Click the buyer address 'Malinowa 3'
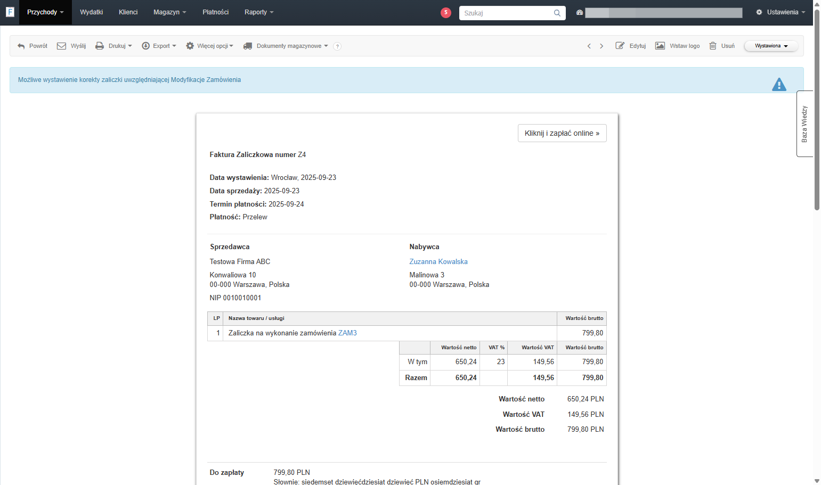This screenshot has width=821, height=485. click(x=427, y=275)
